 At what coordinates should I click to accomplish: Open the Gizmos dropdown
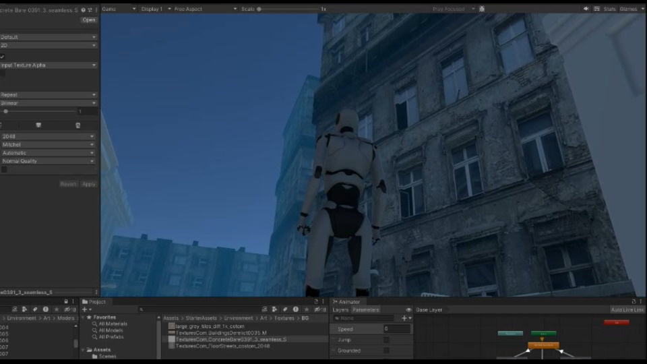(x=631, y=9)
